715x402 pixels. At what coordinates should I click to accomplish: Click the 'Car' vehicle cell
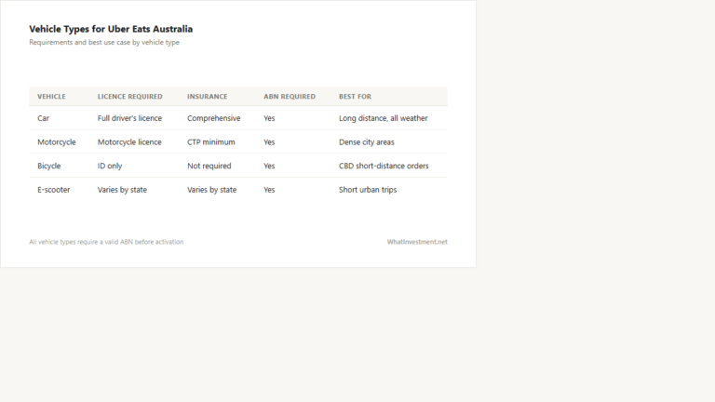[x=44, y=118]
